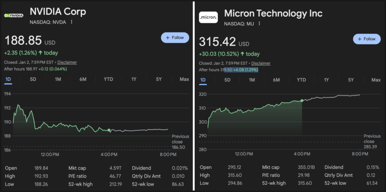Open the Disclaimer link under NVIDIA price

(67, 62)
